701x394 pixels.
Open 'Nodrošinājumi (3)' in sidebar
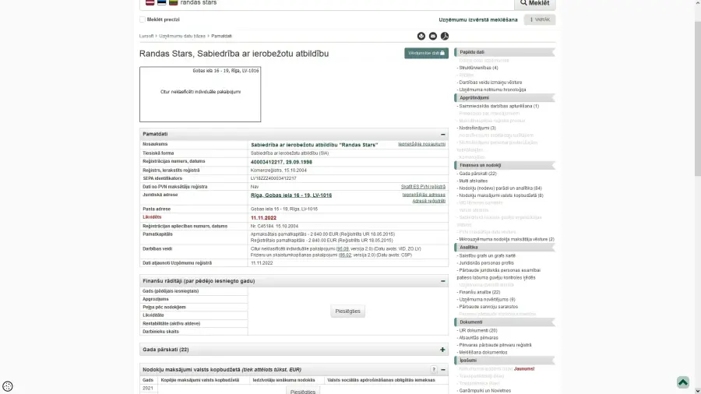477,128
